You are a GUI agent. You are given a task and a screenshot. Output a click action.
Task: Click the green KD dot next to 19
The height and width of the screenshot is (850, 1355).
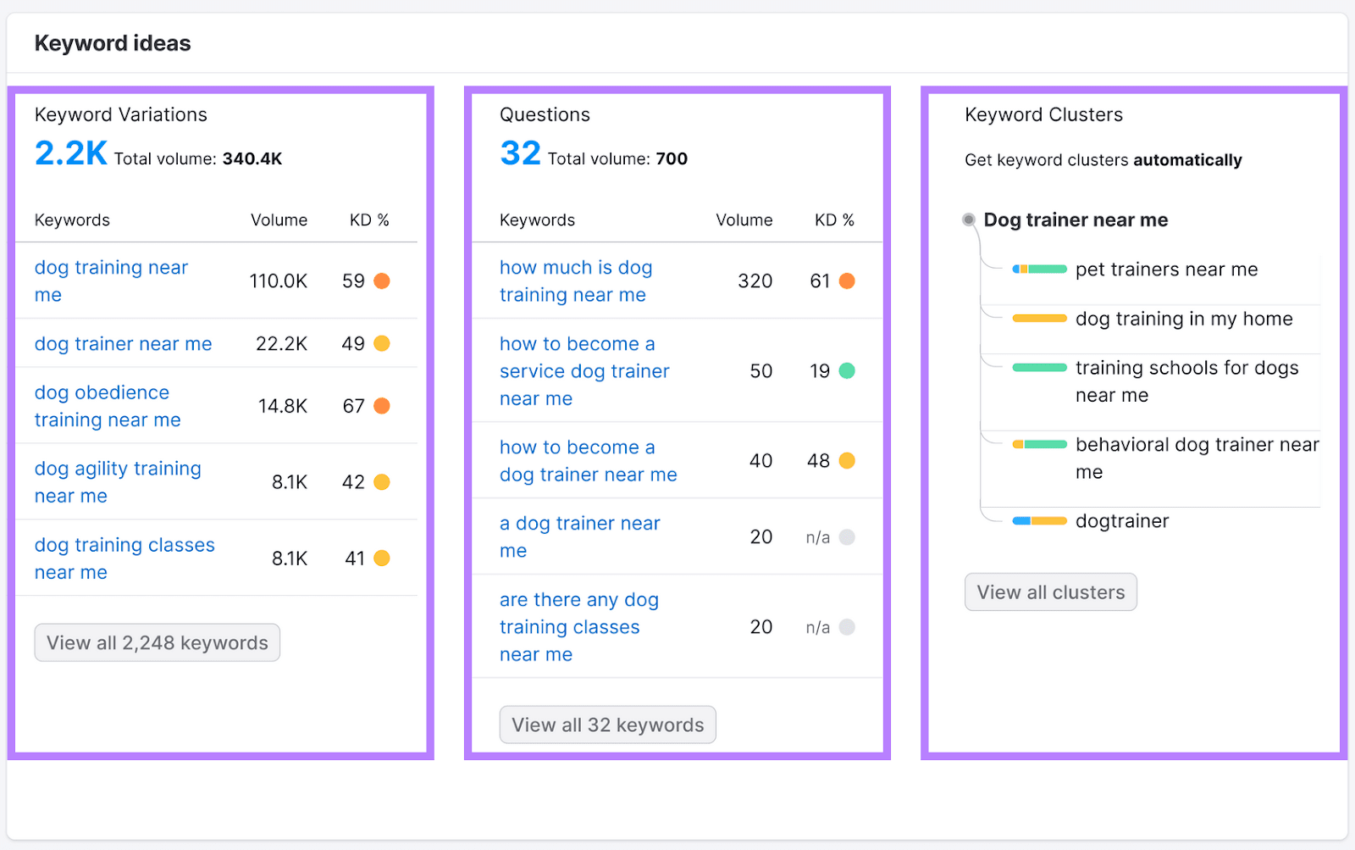pos(847,371)
